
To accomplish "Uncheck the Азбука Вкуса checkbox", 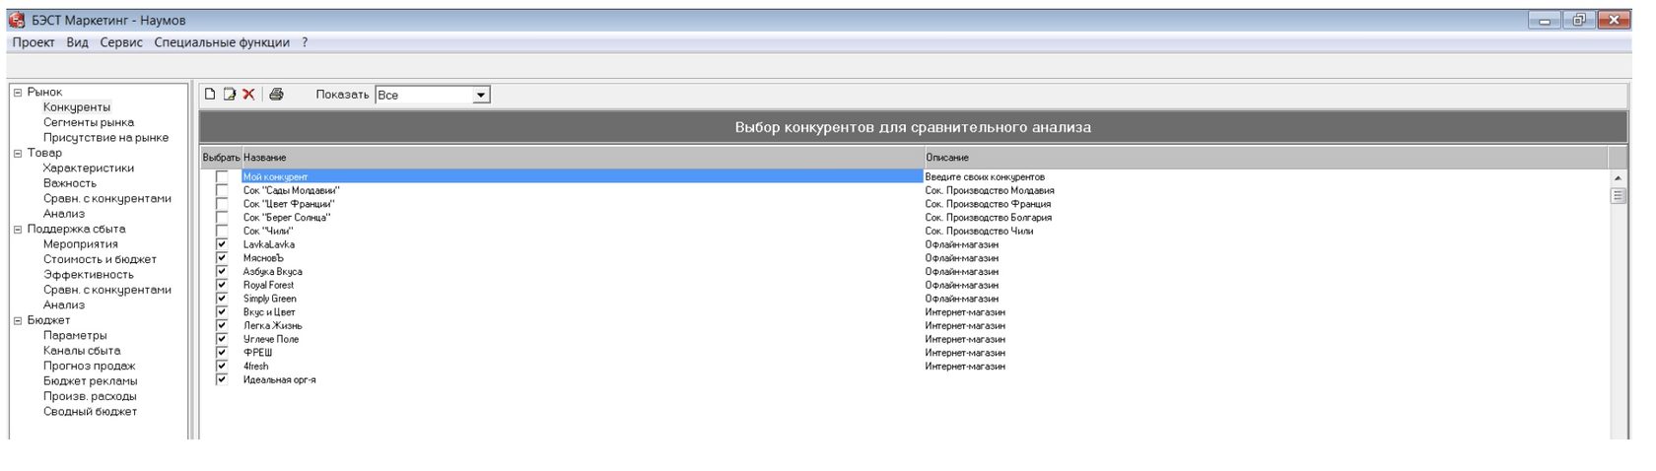I will point(222,272).
